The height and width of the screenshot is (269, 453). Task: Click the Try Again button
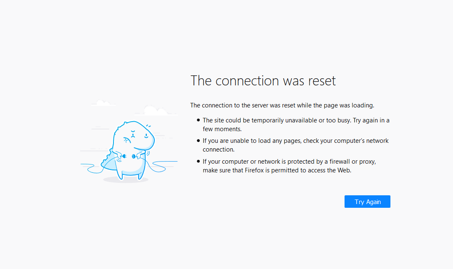(x=367, y=202)
